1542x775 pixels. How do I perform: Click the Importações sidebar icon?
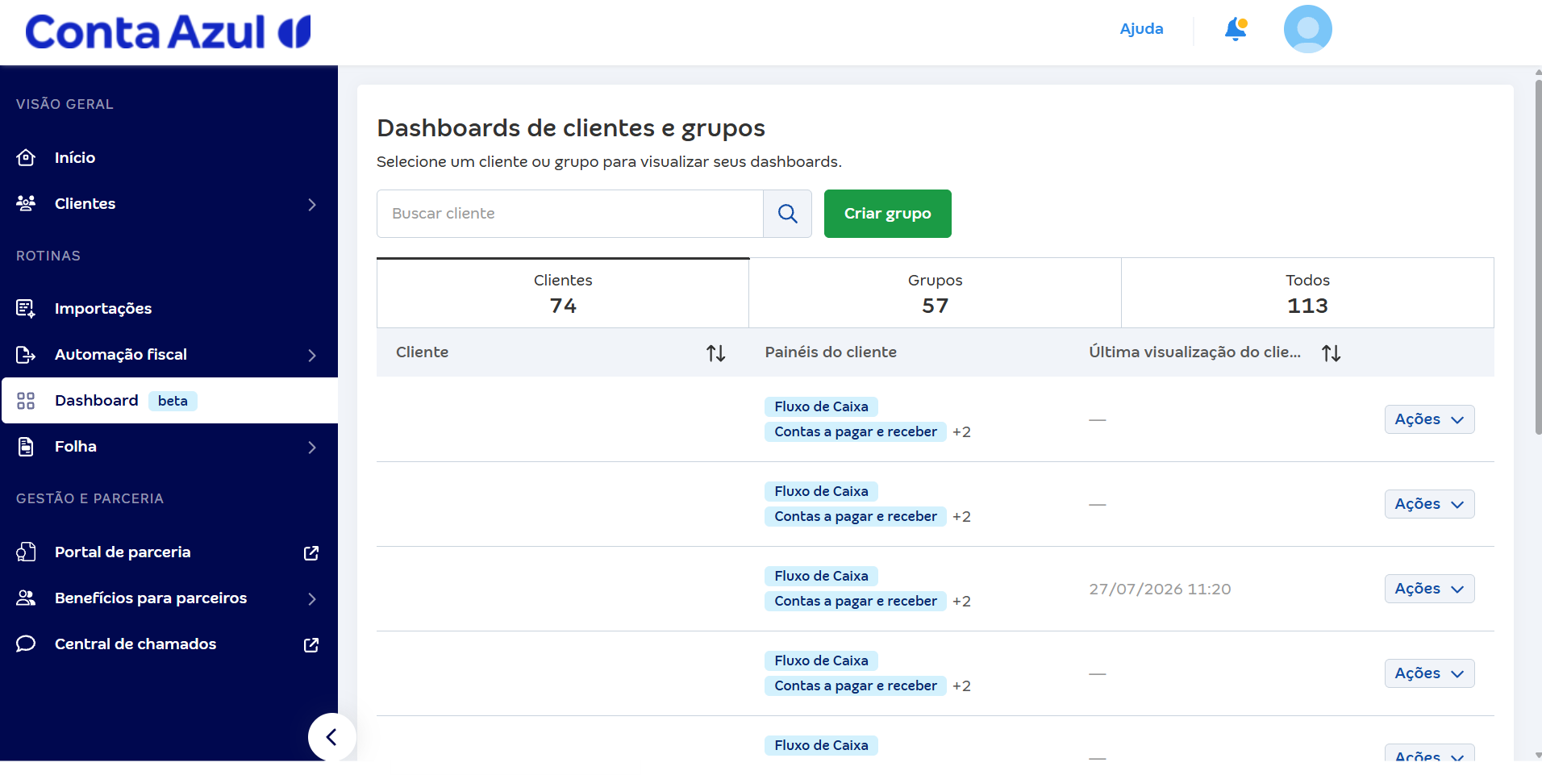coord(26,308)
